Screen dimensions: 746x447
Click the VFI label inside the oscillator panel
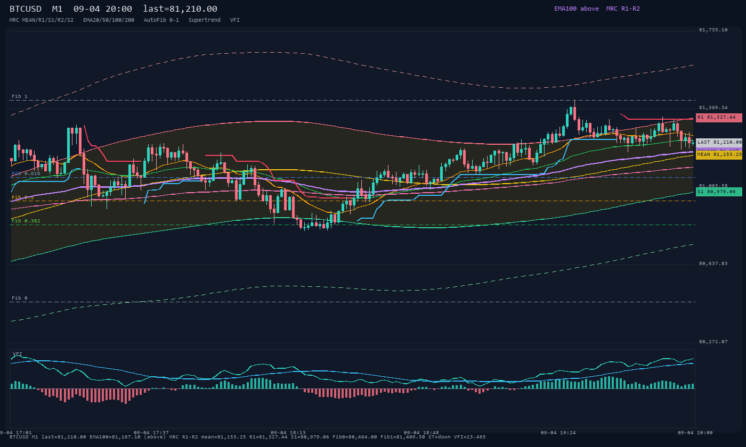point(18,354)
